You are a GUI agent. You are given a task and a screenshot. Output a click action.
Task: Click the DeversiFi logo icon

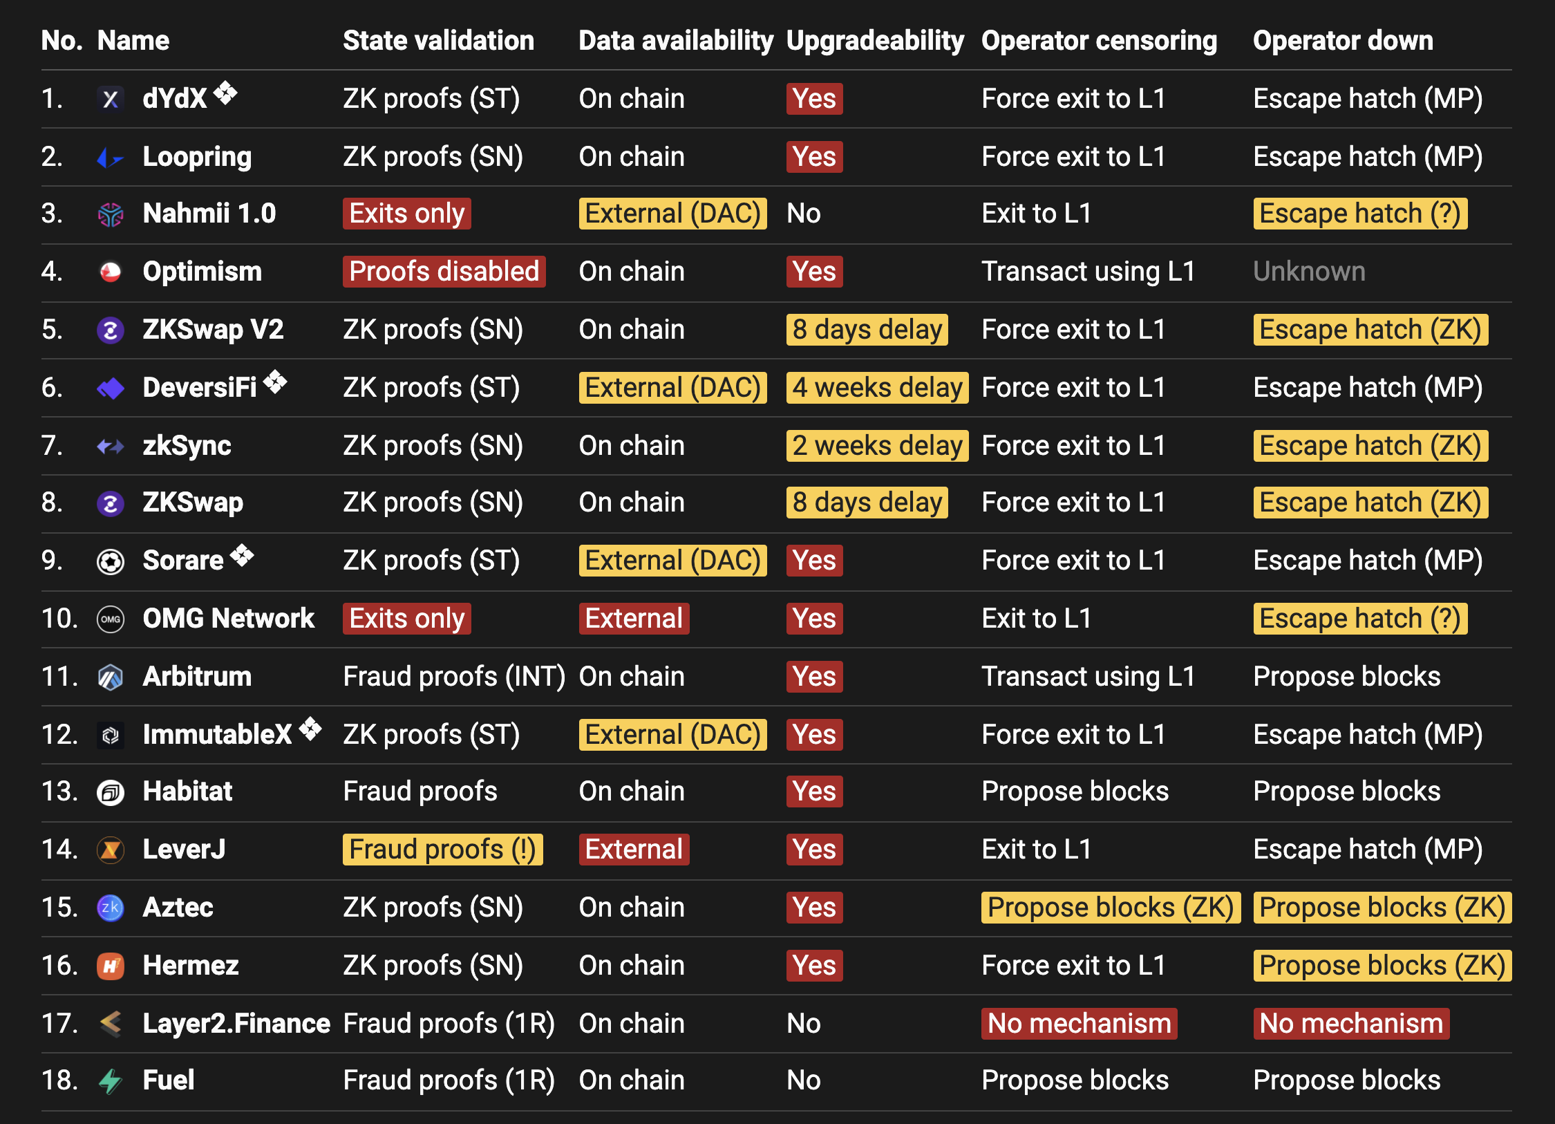click(111, 388)
